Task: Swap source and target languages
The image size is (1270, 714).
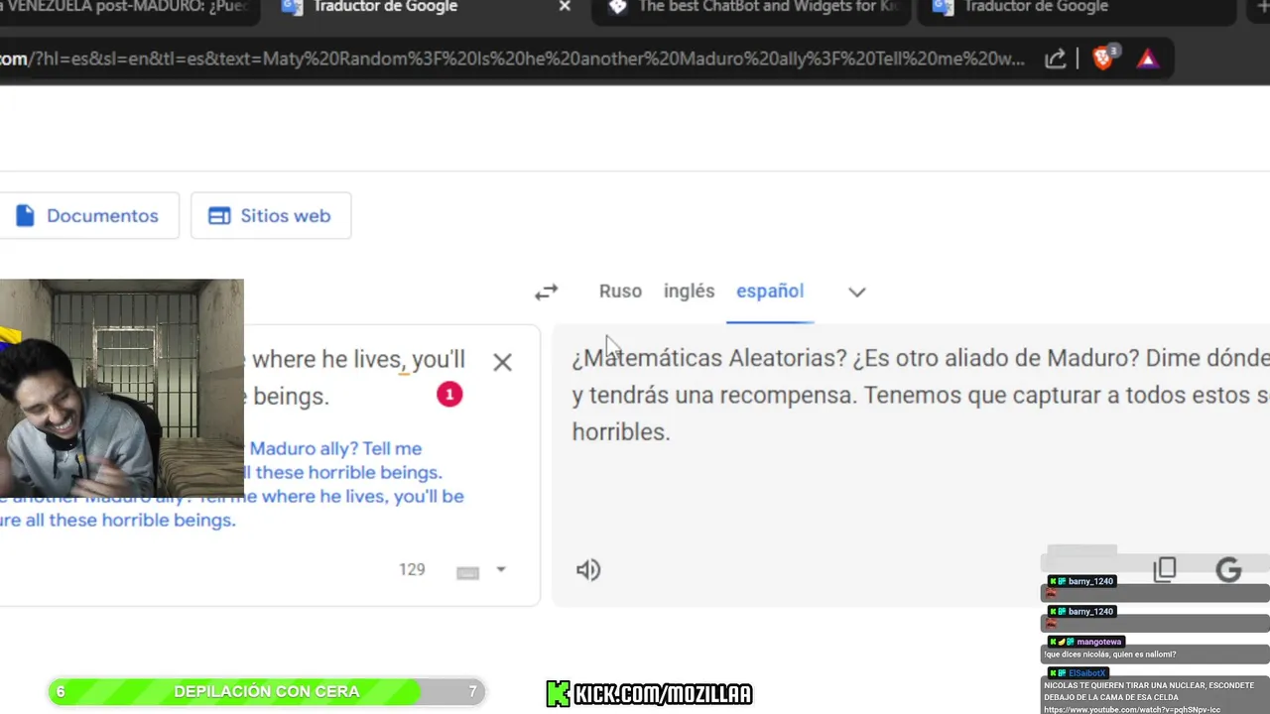Action: point(547,292)
